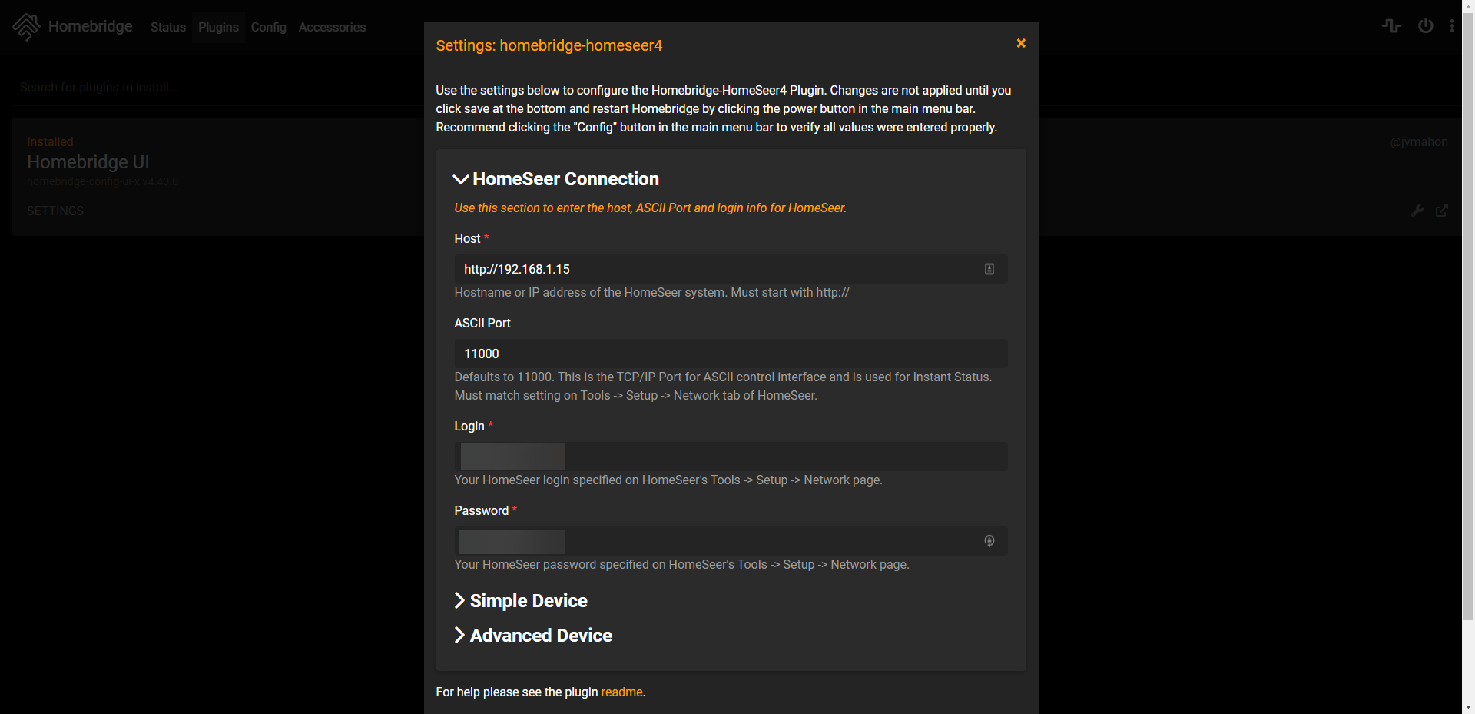The height and width of the screenshot is (714, 1475).
Task: Click the Host input field
Action: point(731,269)
